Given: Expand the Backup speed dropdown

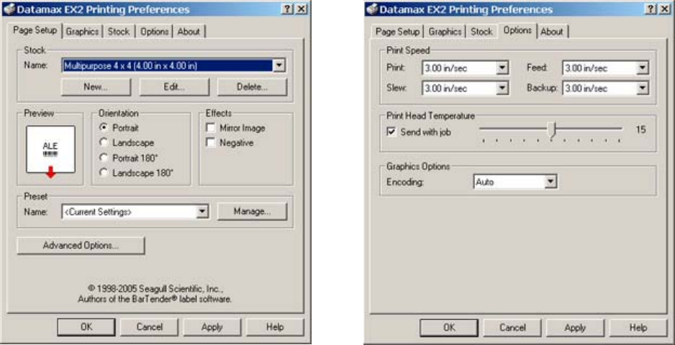Looking at the screenshot, I should (x=643, y=89).
